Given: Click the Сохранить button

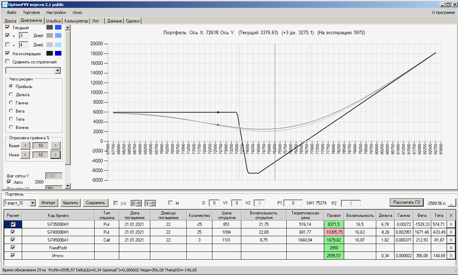Looking at the screenshot, I should click(x=96, y=203).
